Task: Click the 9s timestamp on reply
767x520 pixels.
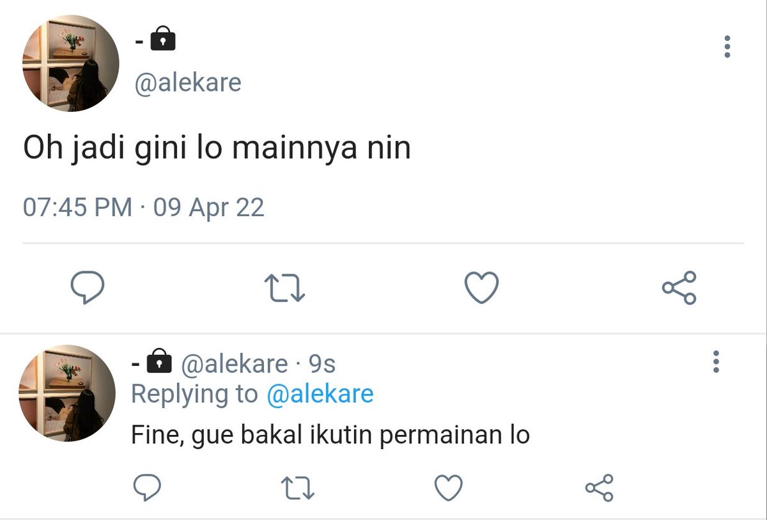Action: (x=322, y=364)
